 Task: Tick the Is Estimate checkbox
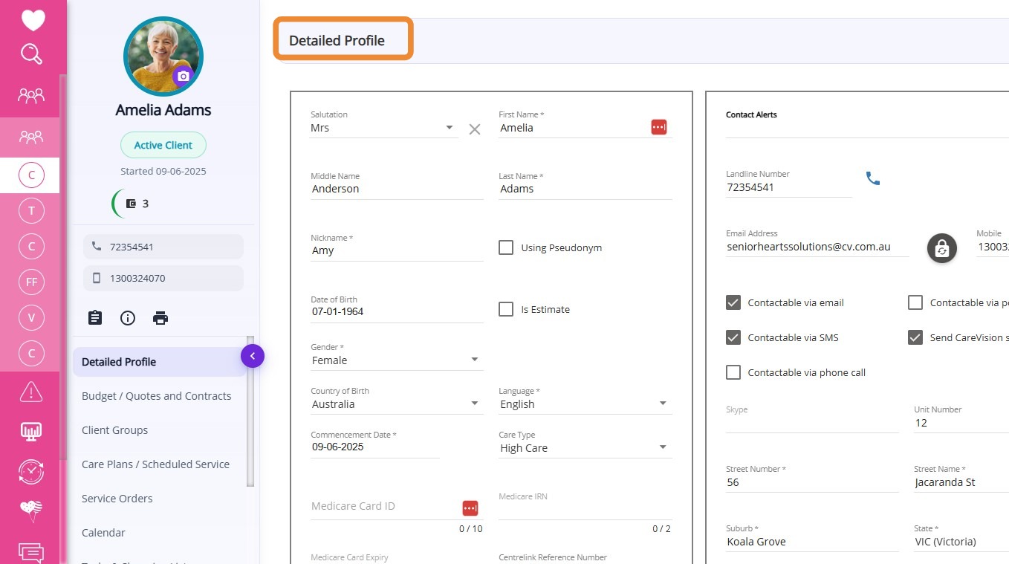point(506,309)
